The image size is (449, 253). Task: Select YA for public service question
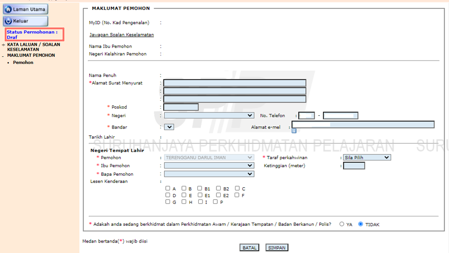[342, 224]
